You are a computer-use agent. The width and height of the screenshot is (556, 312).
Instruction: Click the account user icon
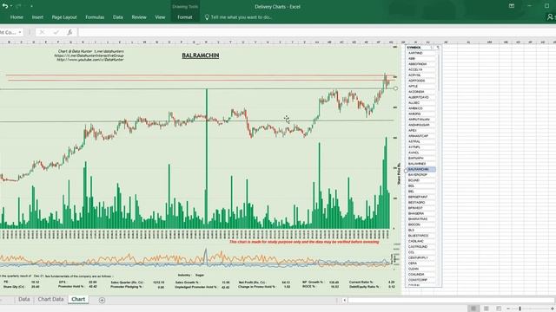point(550,17)
